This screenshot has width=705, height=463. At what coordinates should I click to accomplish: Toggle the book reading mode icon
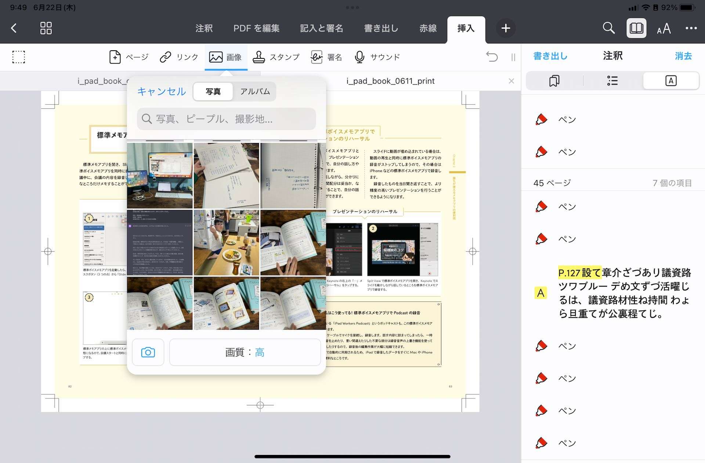pos(636,28)
